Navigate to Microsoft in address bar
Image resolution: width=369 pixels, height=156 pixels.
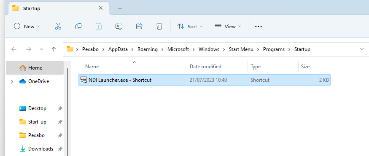pos(178,49)
